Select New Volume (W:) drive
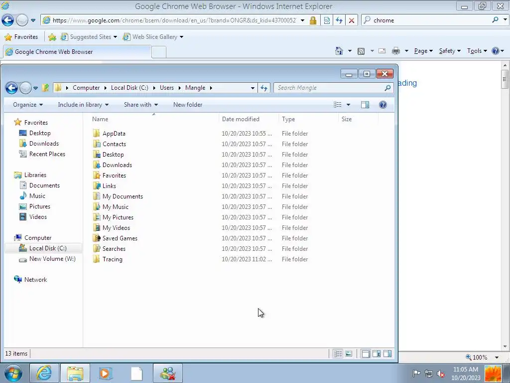The height and width of the screenshot is (383, 510). [52, 259]
